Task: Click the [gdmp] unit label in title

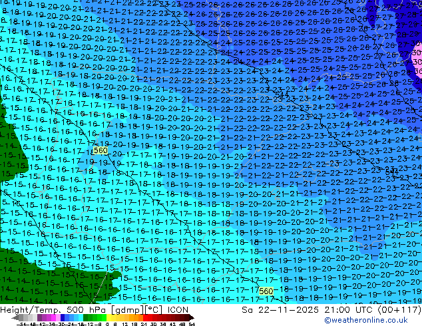Action: click(127, 310)
